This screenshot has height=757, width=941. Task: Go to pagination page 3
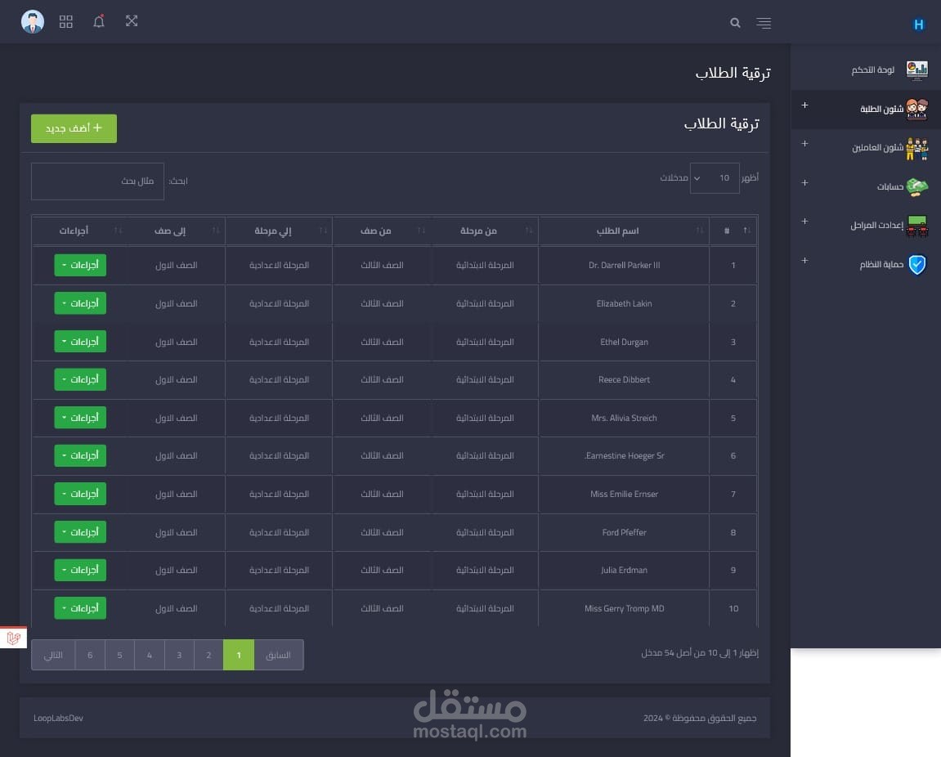[x=179, y=655]
